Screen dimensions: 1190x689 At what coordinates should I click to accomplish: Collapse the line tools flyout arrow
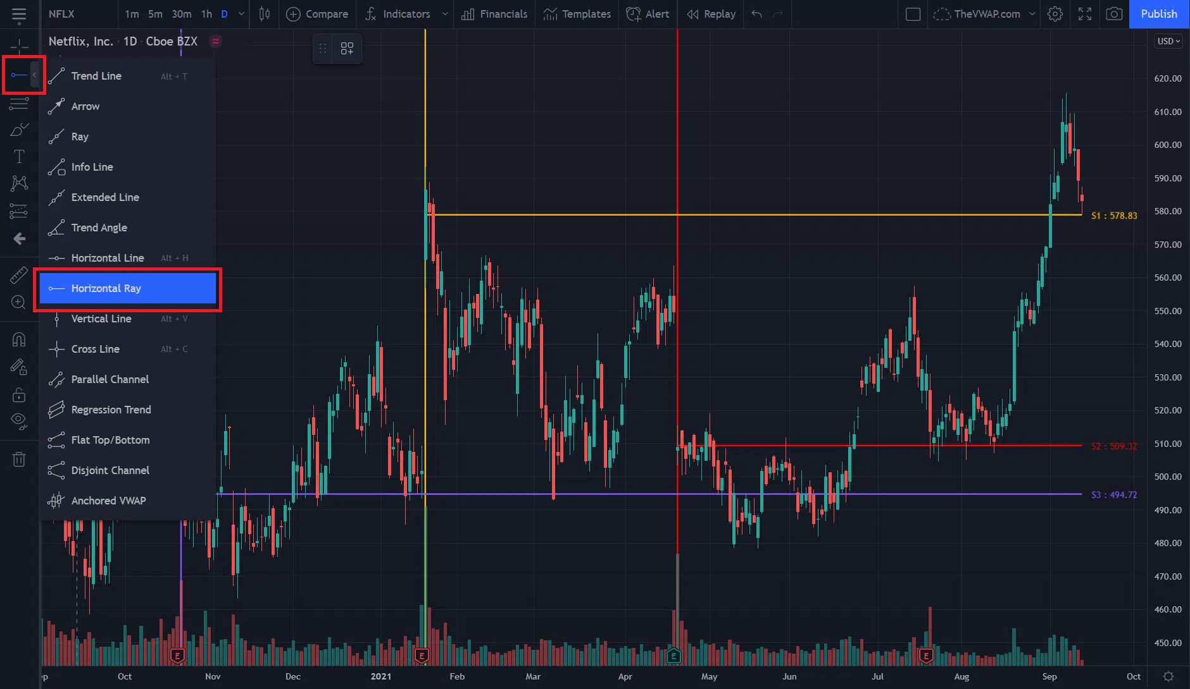point(35,75)
